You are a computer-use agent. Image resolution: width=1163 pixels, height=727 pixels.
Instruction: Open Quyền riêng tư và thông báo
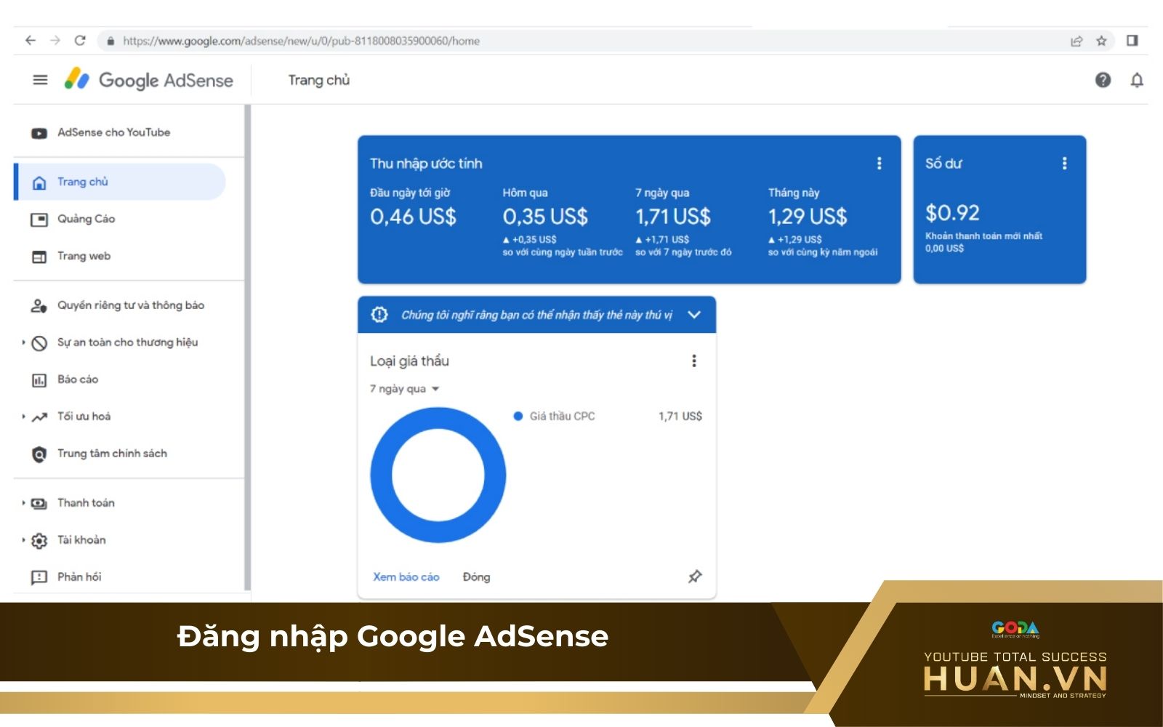(131, 305)
